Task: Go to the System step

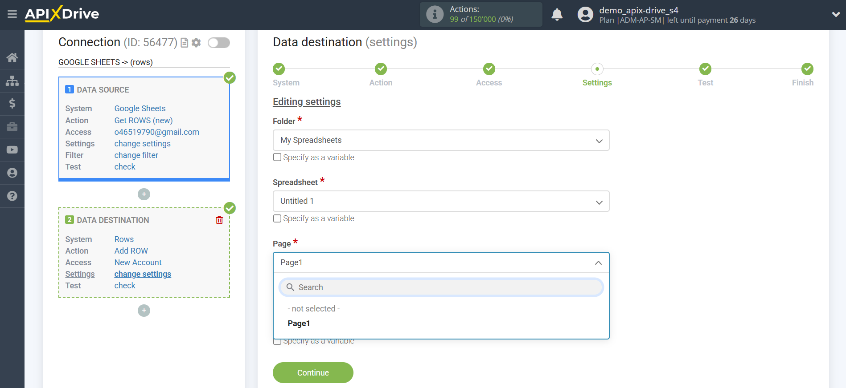Action: 279,69
